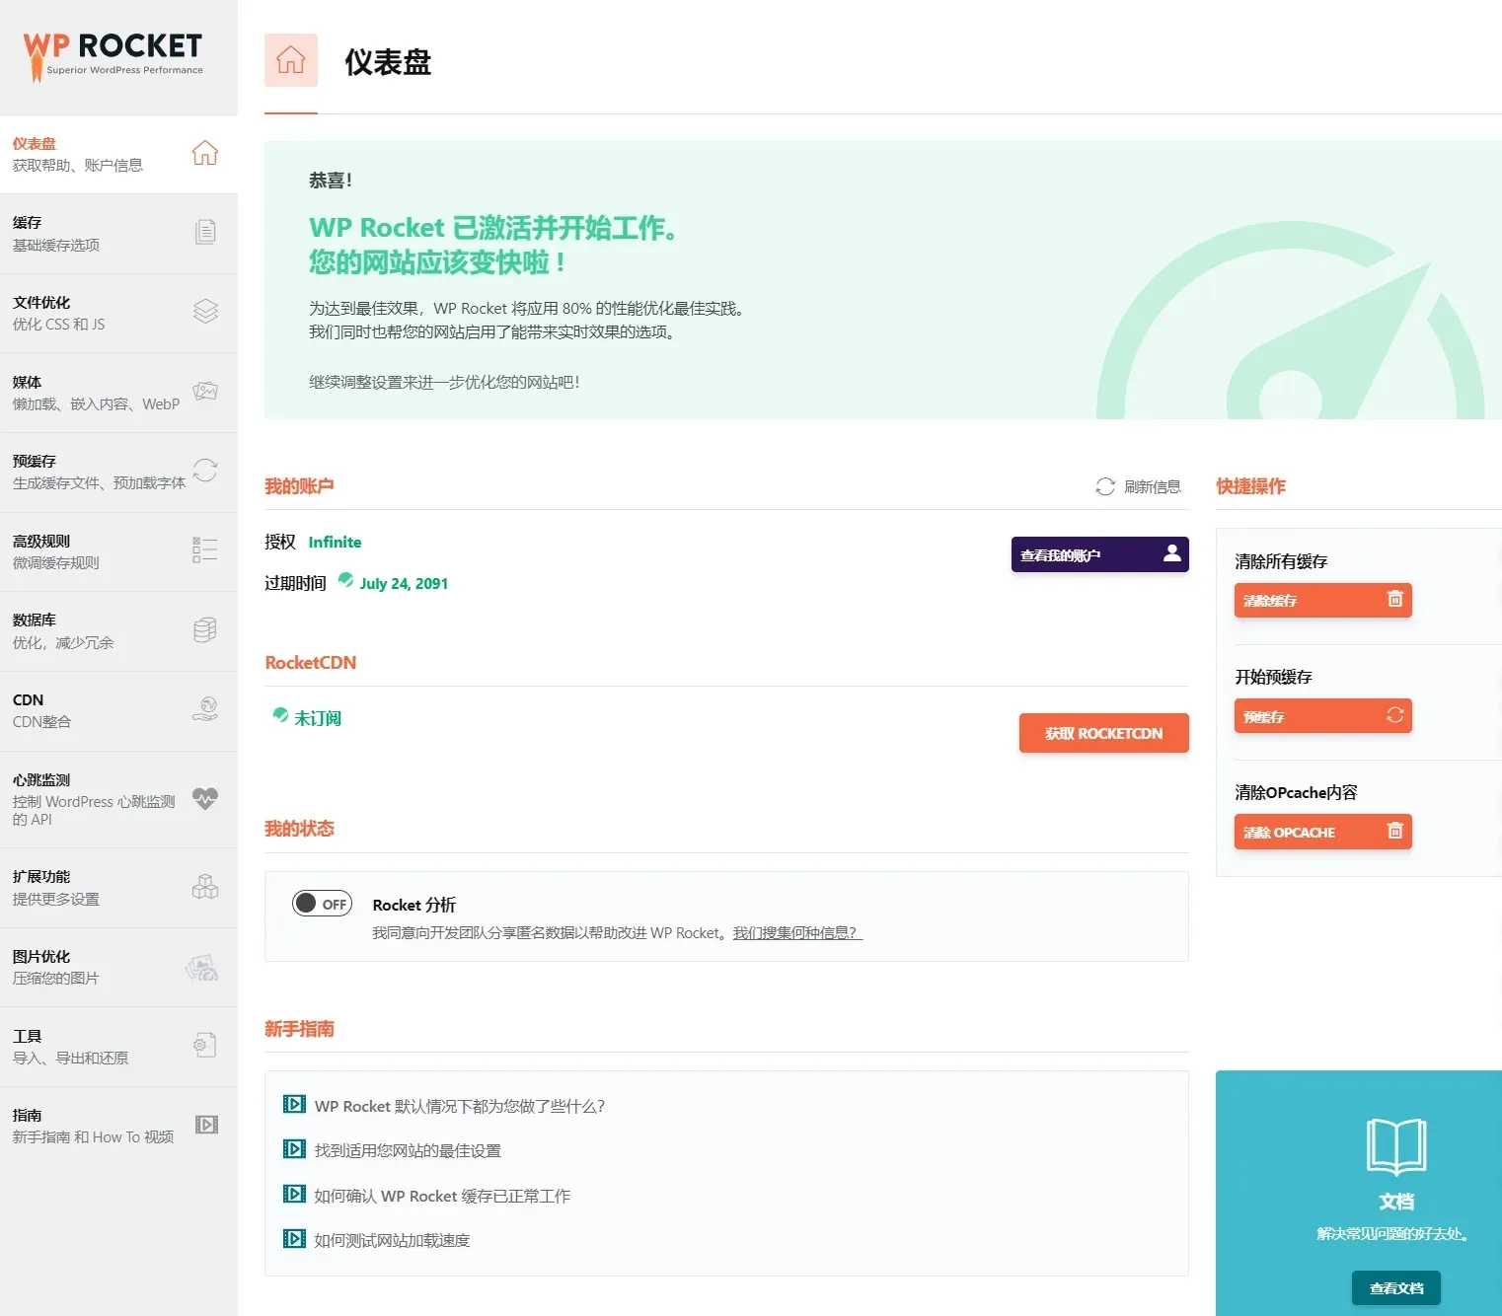Click the video icon for WP Rocket 默认情况 guide
This screenshot has width=1502, height=1316.
pos(294,1104)
